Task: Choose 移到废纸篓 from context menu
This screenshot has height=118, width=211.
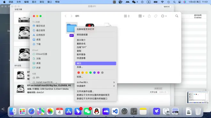Action: pyautogui.click(x=96, y=35)
